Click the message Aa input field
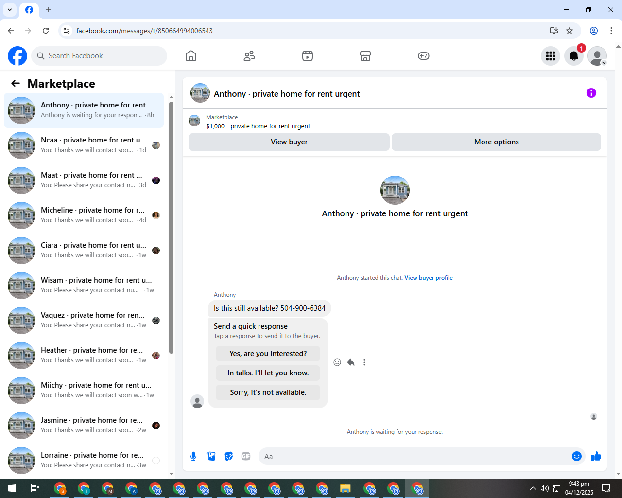The height and width of the screenshot is (498, 622). click(415, 456)
